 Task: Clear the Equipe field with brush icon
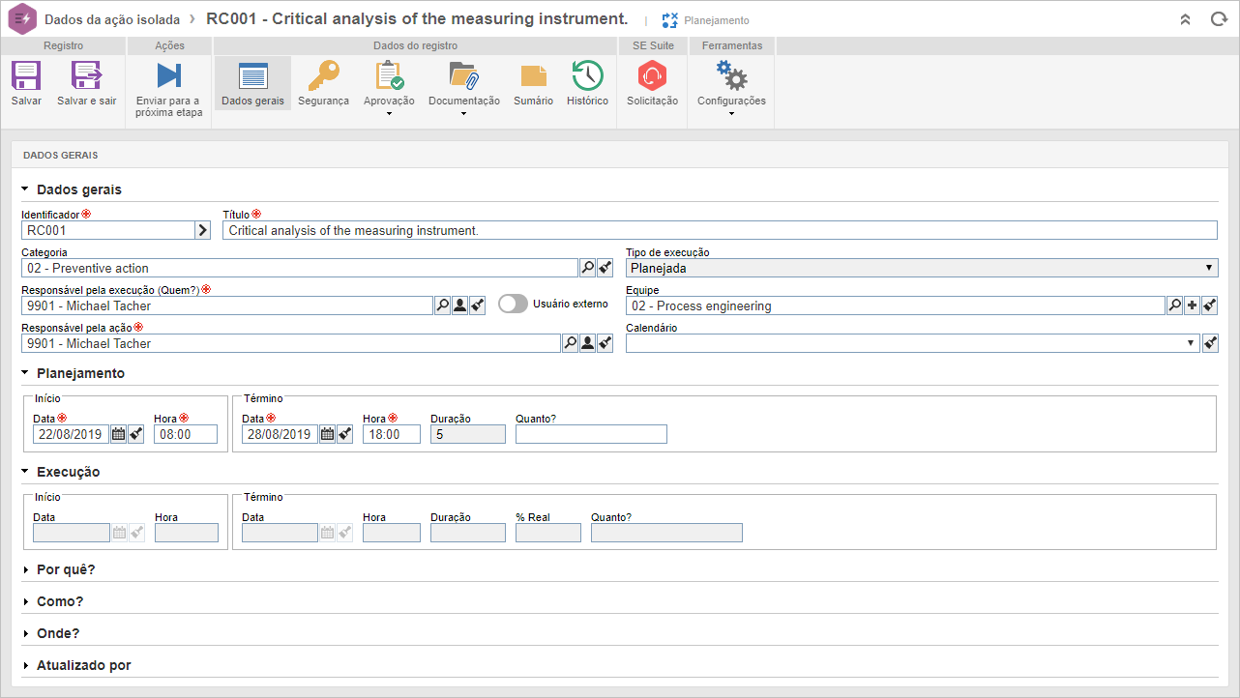coord(1209,305)
